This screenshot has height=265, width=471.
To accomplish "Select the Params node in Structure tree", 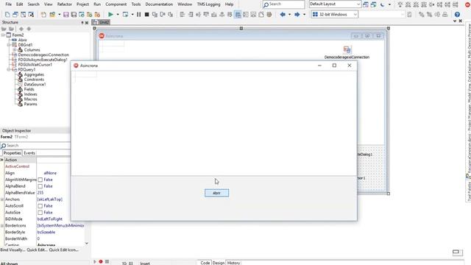I will (x=30, y=104).
